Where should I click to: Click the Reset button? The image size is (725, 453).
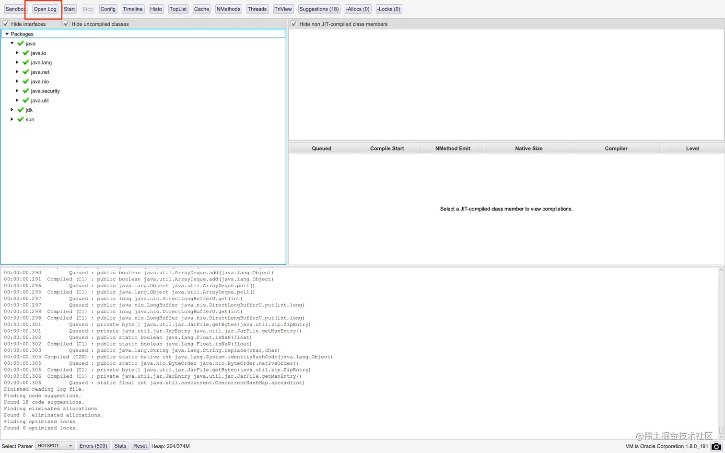pyautogui.click(x=140, y=446)
